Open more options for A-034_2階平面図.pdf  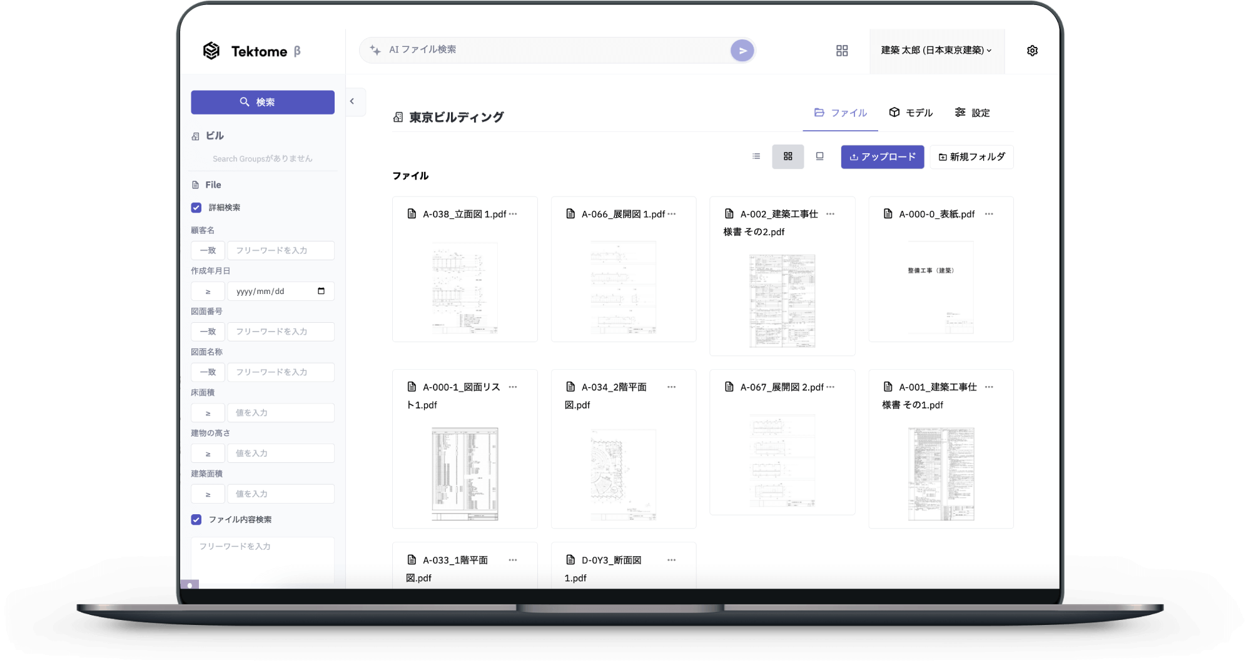click(672, 387)
